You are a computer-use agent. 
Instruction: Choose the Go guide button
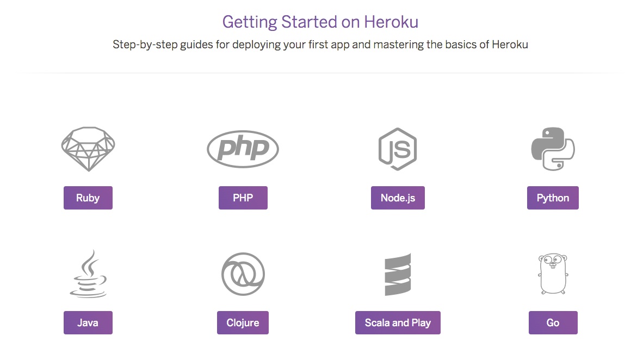pyautogui.click(x=553, y=322)
